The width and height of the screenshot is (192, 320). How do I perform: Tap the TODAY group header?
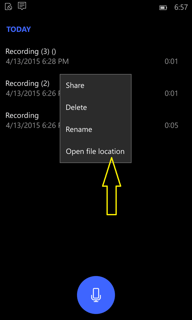pyautogui.click(x=18, y=29)
